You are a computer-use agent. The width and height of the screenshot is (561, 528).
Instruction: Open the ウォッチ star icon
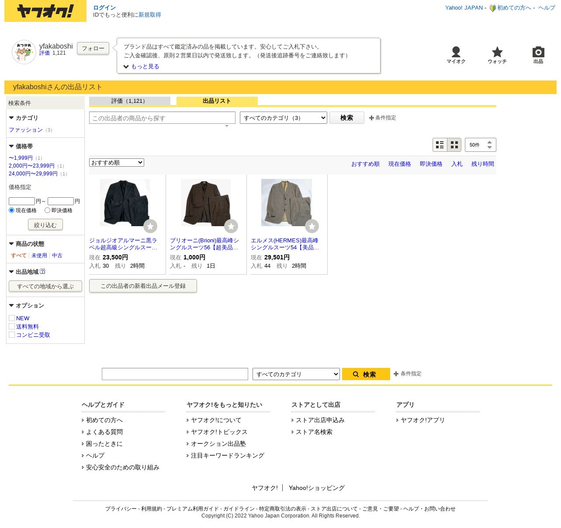pyautogui.click(x=497, y=52)
